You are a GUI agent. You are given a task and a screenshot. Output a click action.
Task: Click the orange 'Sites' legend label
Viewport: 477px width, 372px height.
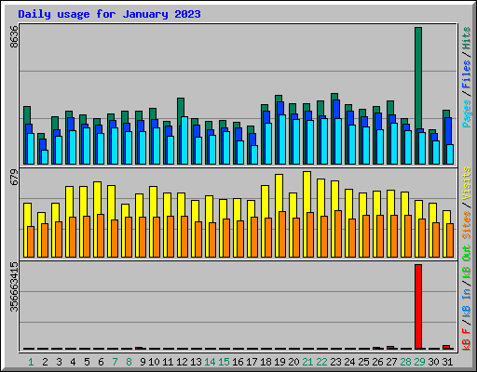point(467,225)
